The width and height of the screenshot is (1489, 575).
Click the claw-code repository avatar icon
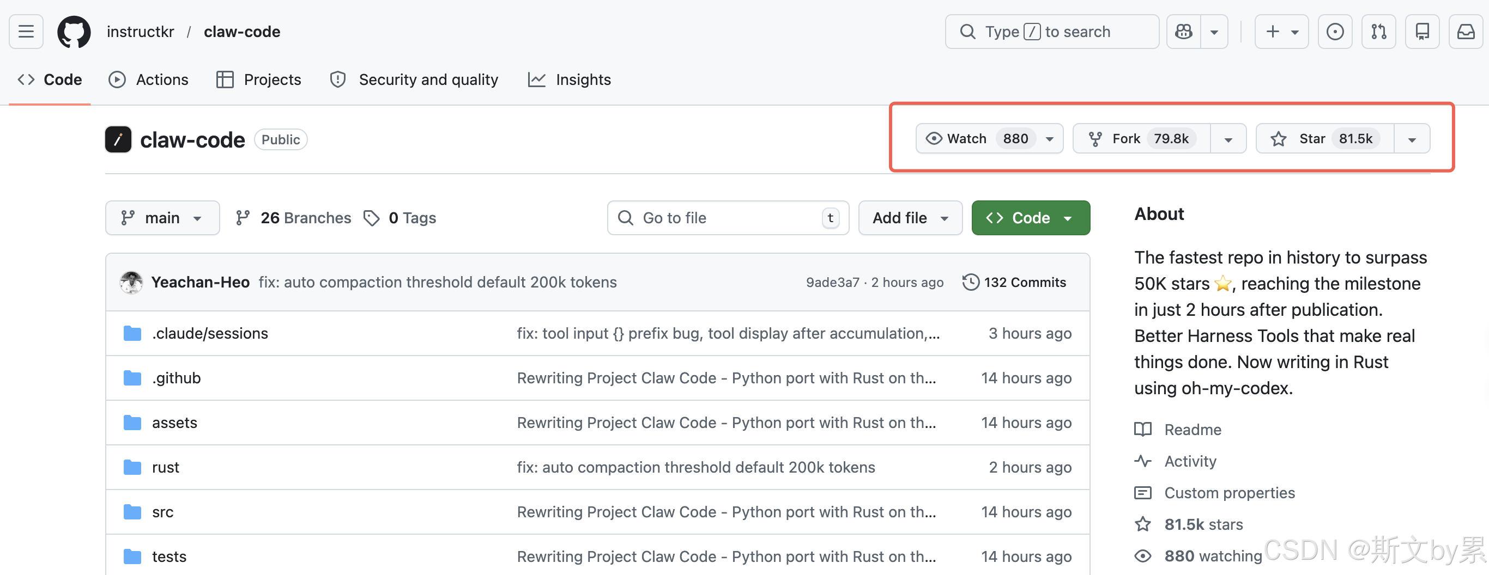(118, 140)
